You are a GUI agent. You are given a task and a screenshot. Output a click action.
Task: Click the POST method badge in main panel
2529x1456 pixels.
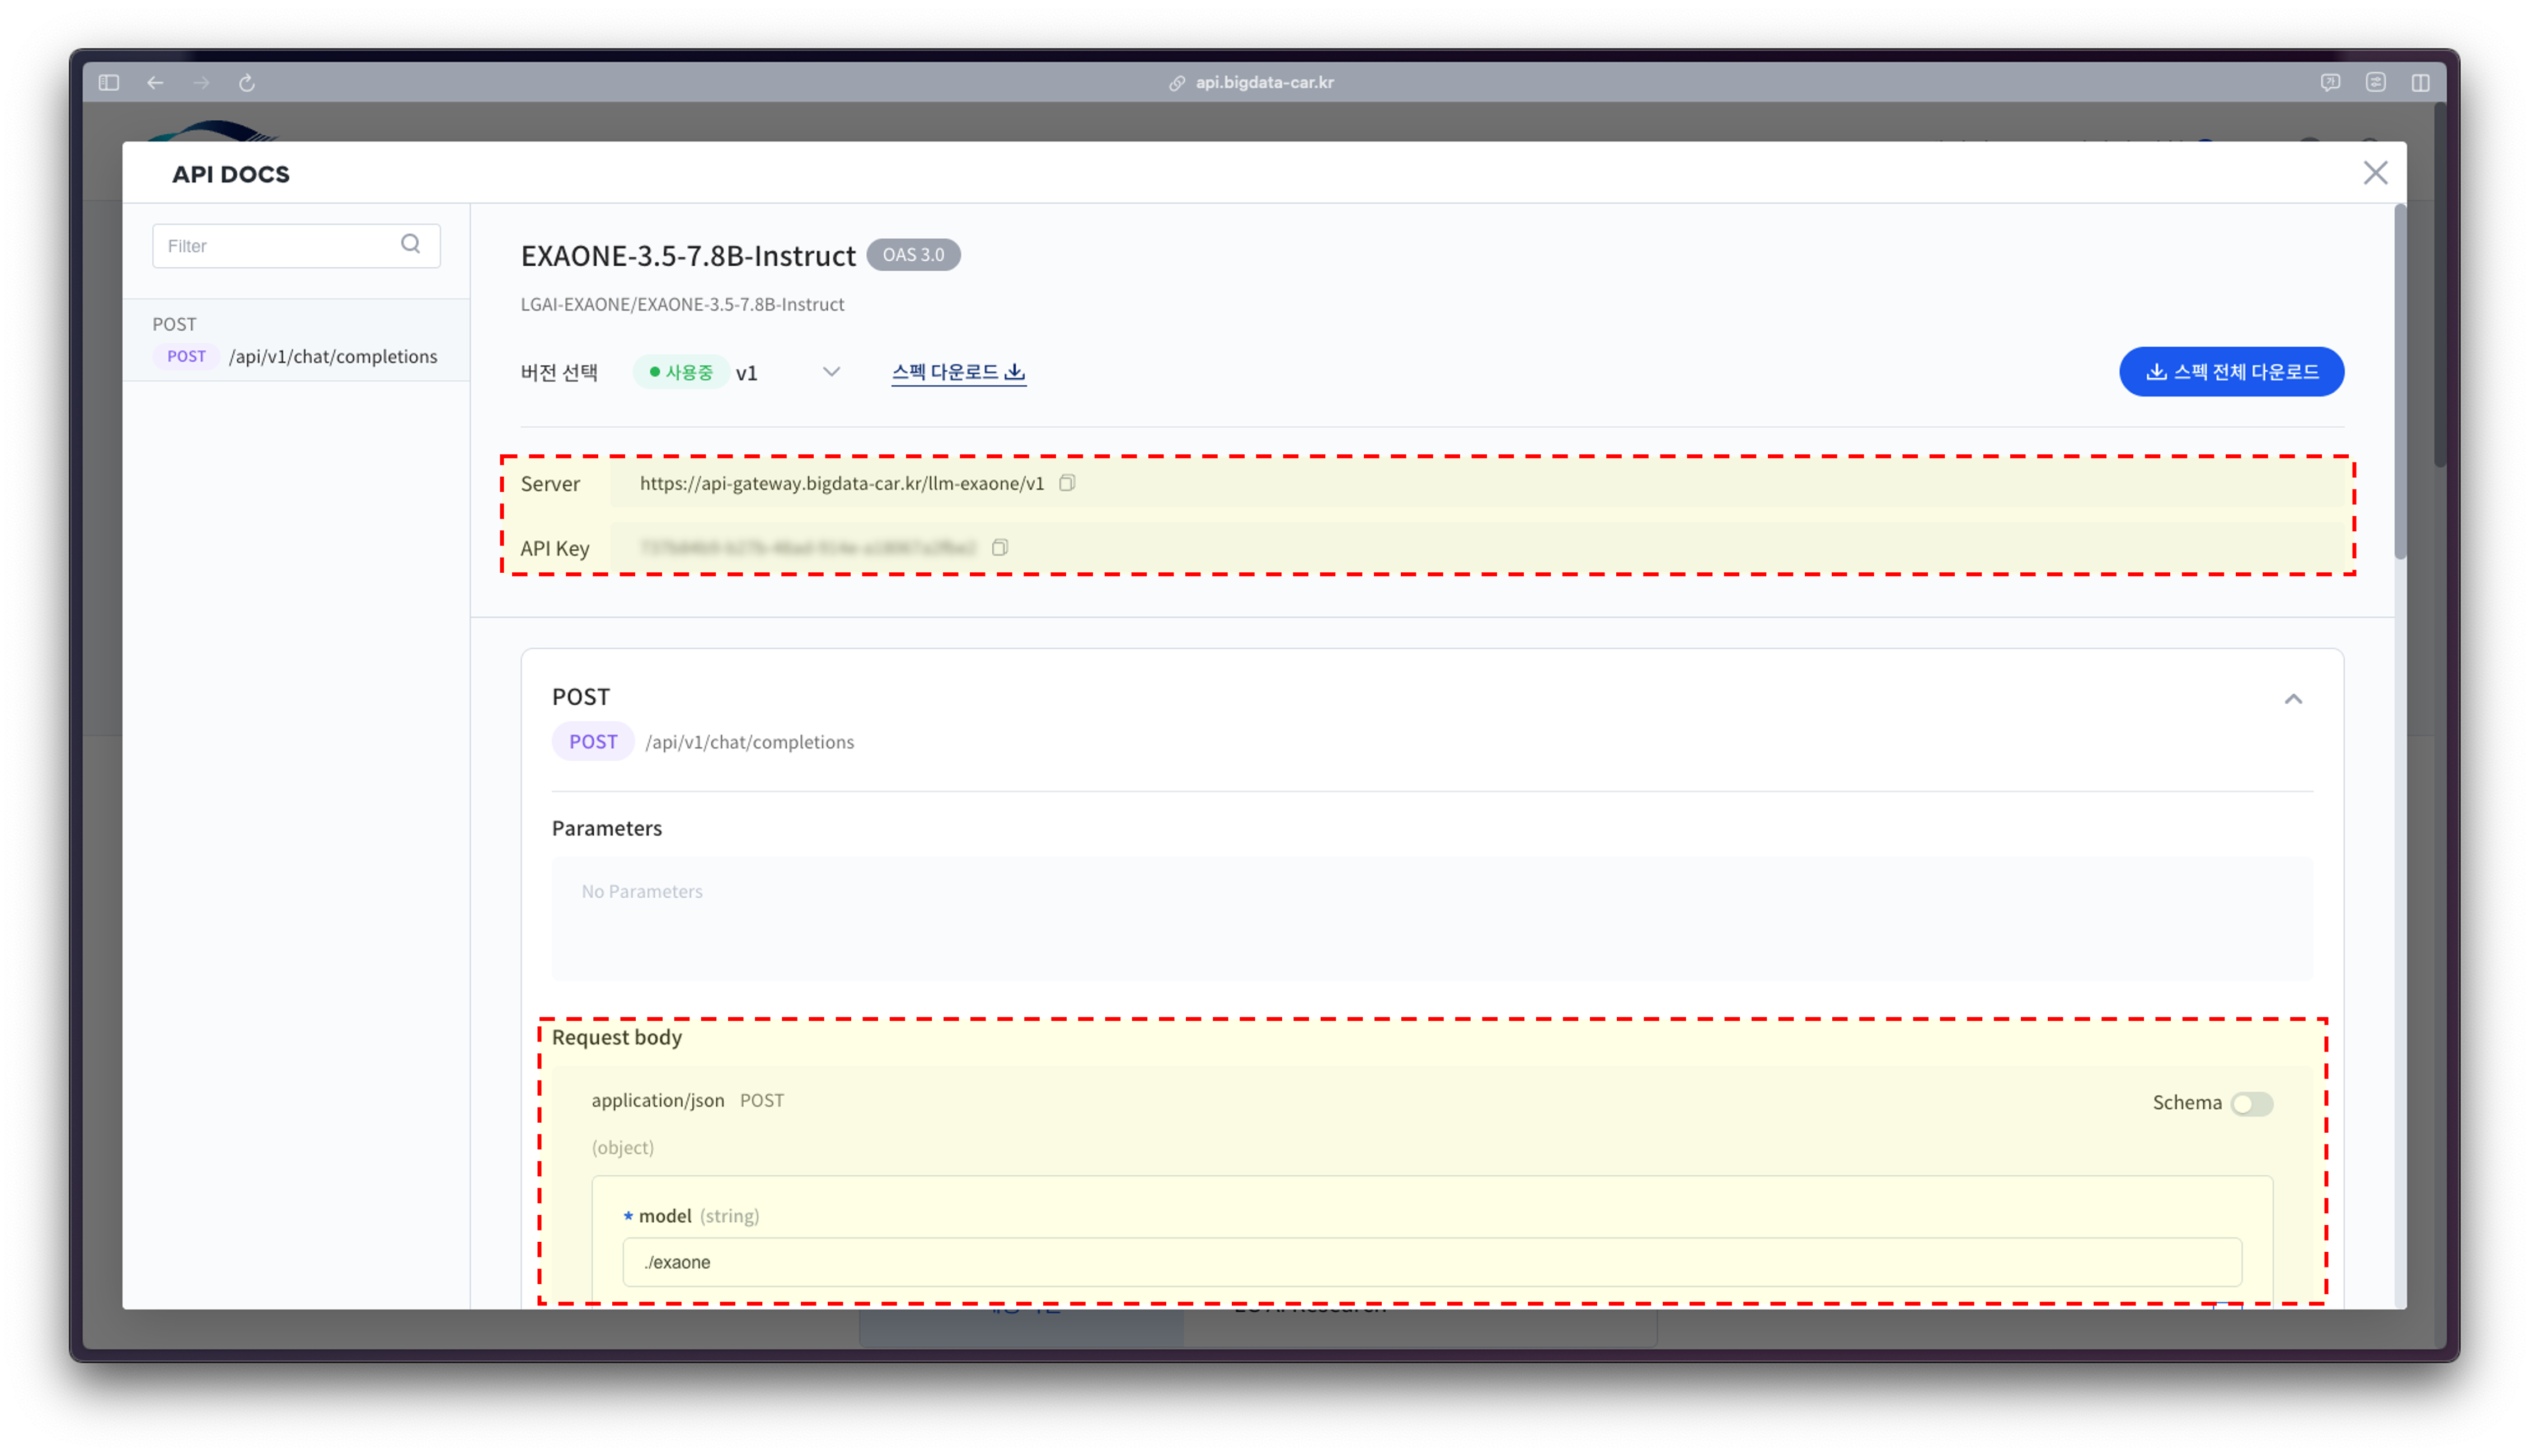pos(592,742)
